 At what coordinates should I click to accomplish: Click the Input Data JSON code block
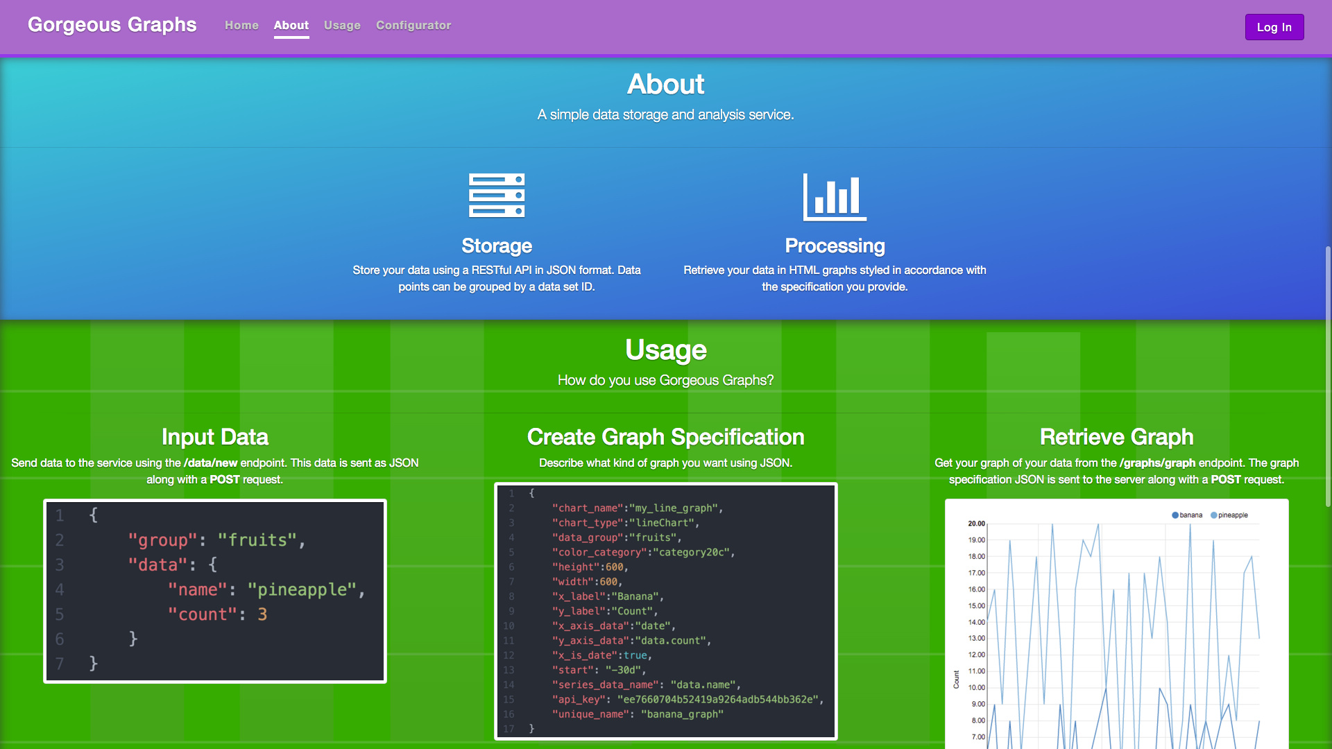pyautogui.click(x=215, y=591)
